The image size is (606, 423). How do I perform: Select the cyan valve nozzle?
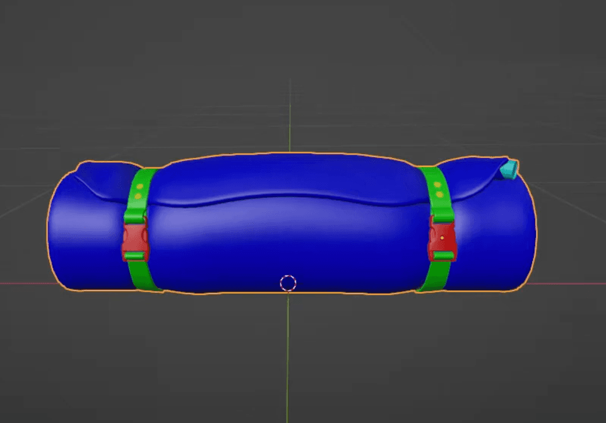coord(509,169)
